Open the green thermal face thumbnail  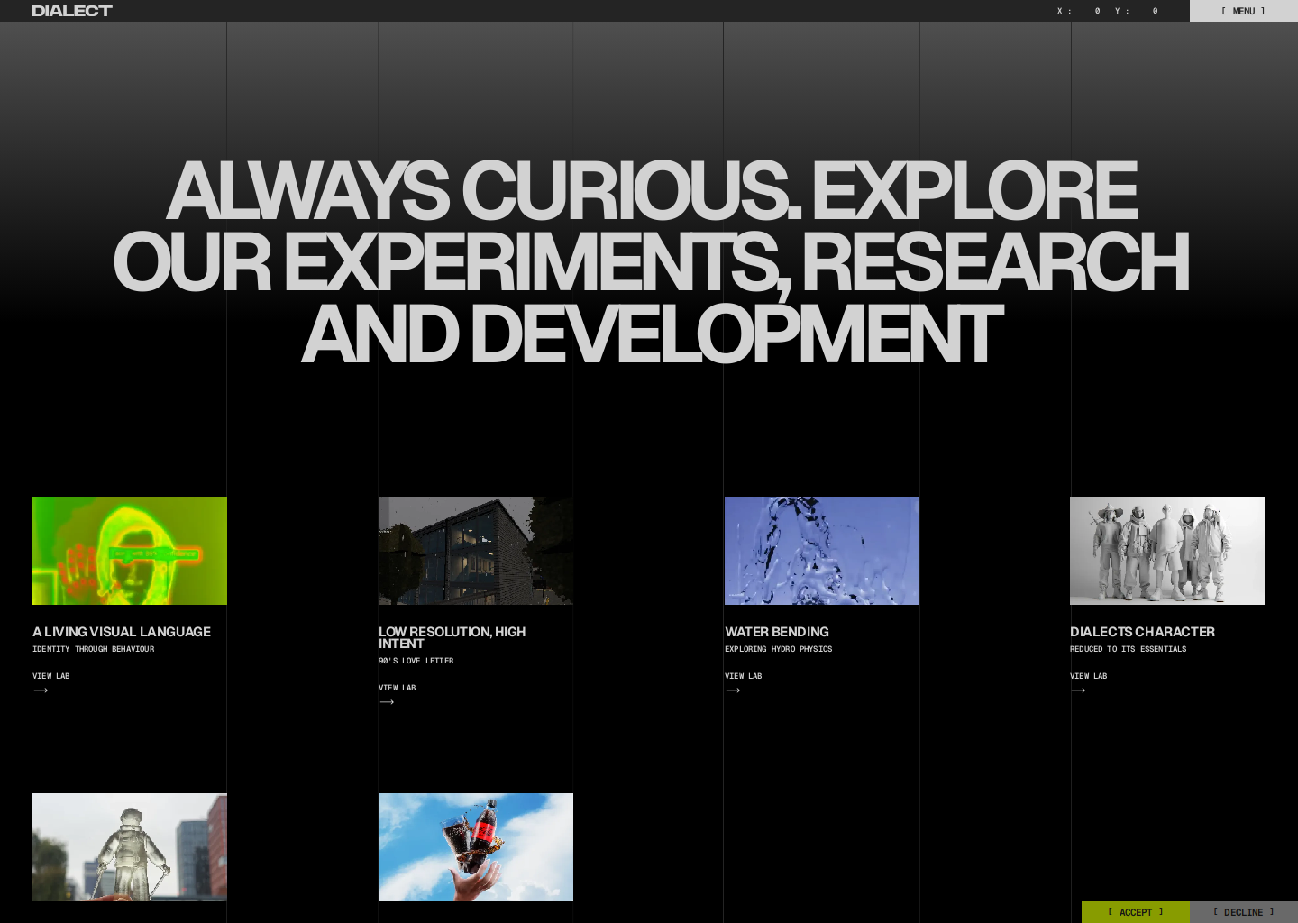pos(130,551)
